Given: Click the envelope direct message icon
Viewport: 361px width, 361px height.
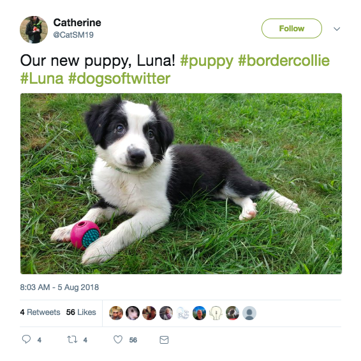Looking at the screenshot, I should coord(164,340).
